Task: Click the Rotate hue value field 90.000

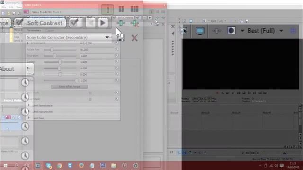Action: coord(97,50)
